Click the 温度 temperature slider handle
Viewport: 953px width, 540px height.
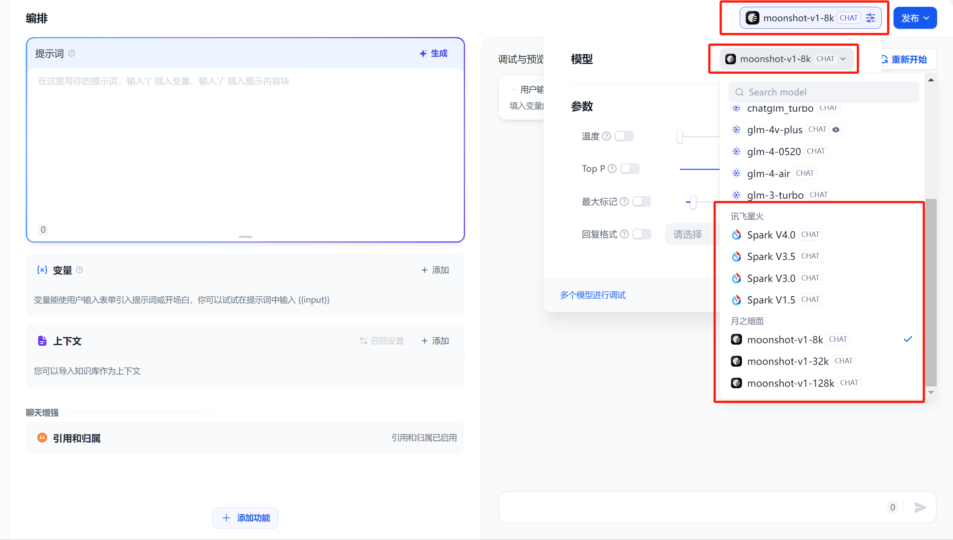680,136
